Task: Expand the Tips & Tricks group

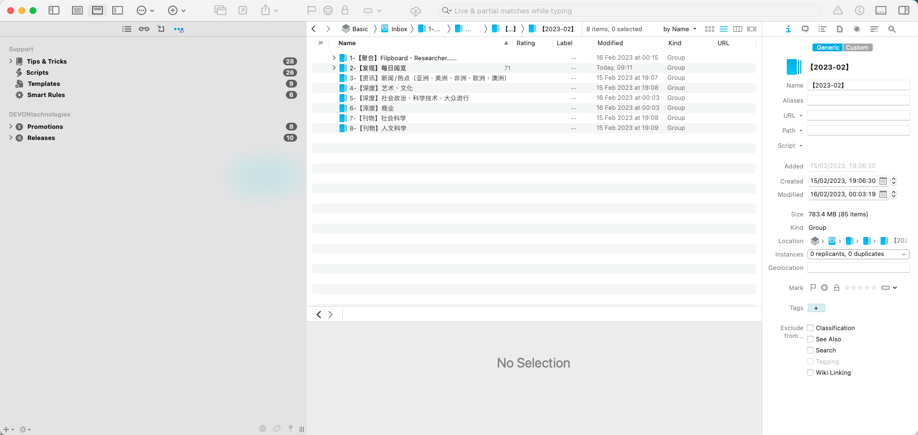Action: 11,61
